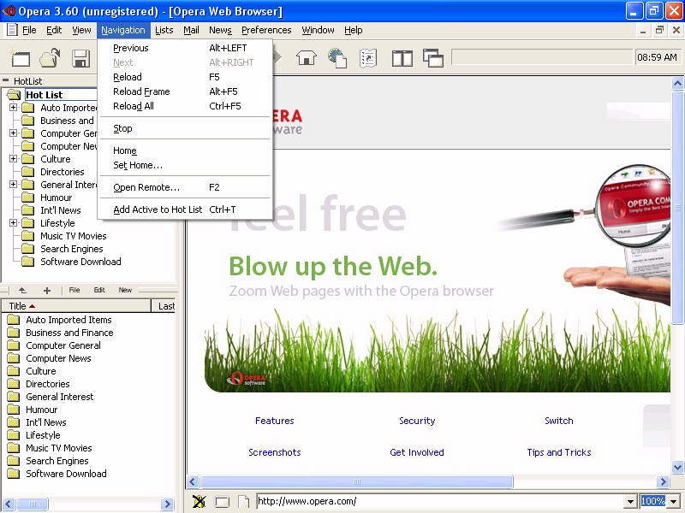
Task: Click the page's vertical scrollbar down arrow
Action: pyautogui.click(x=677, y=467)
